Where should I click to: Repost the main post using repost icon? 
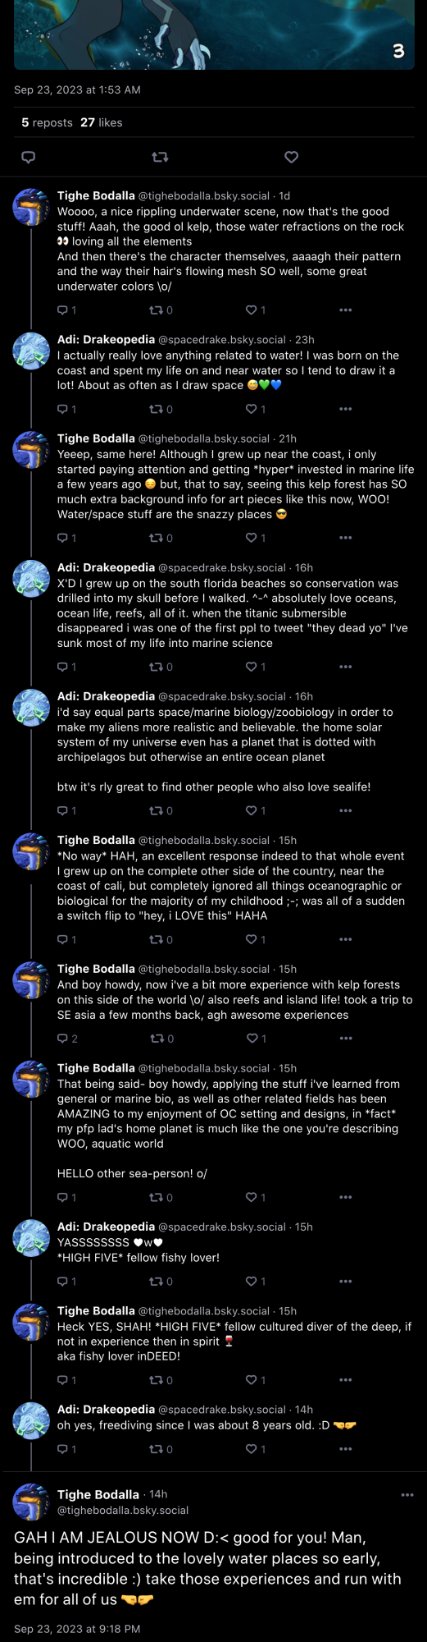(161, 157)
